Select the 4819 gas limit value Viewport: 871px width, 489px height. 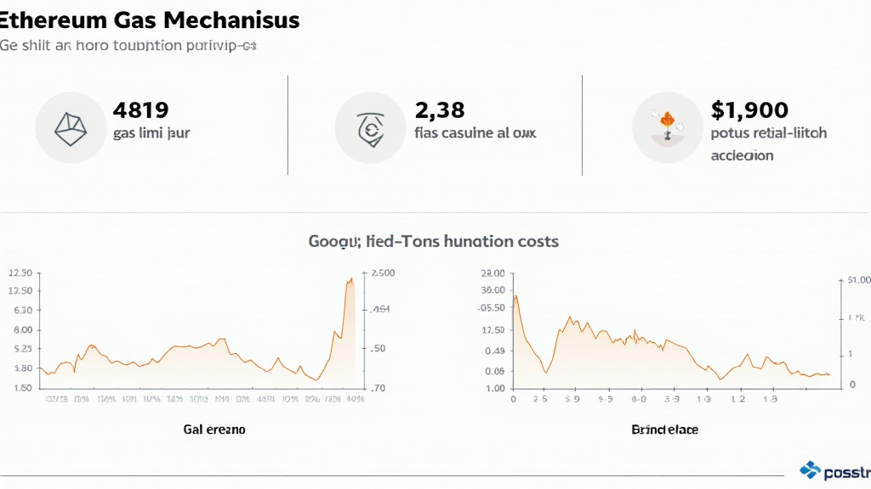click(140, 110)
